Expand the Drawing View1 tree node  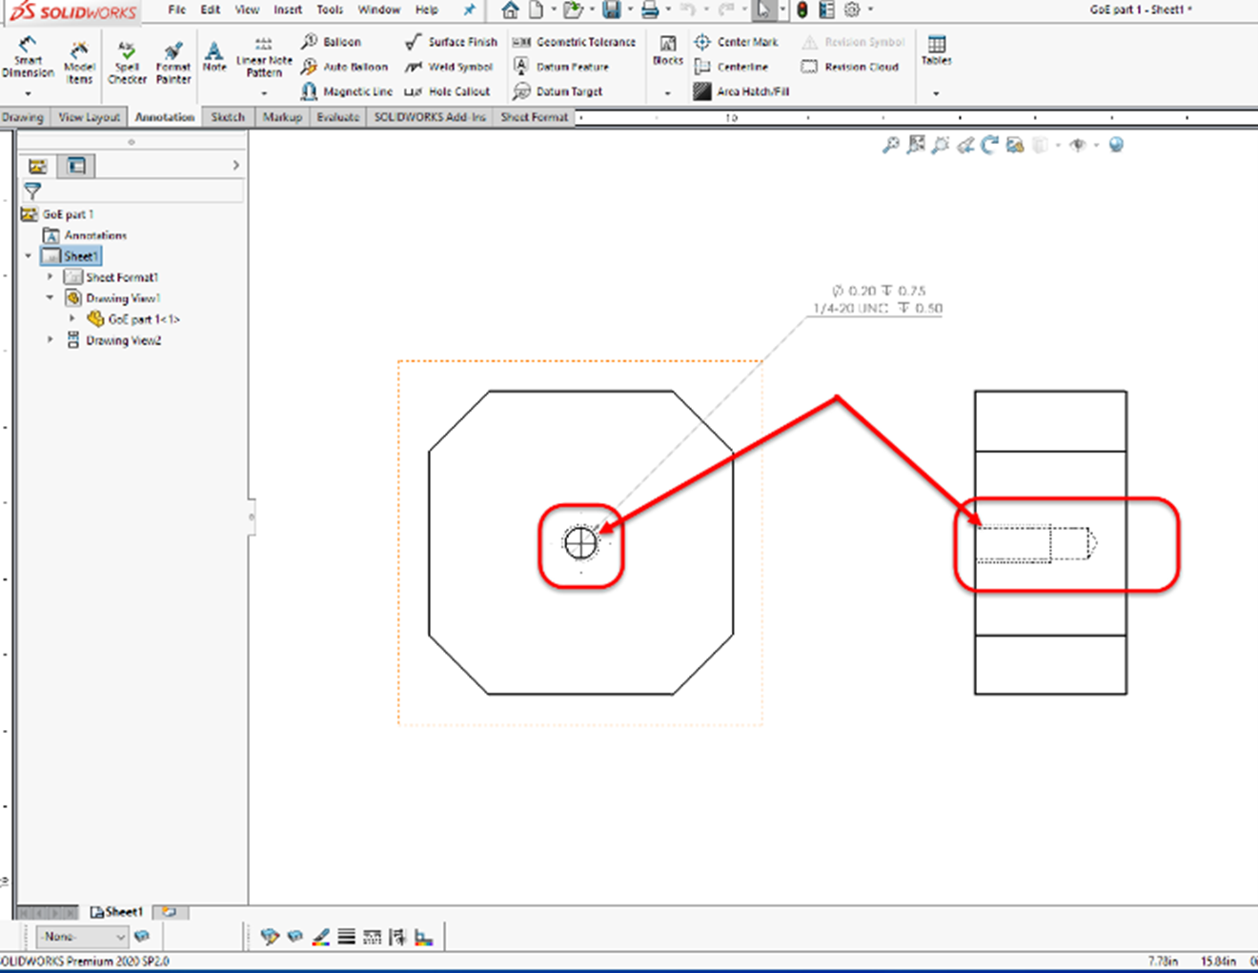point(50,297)
